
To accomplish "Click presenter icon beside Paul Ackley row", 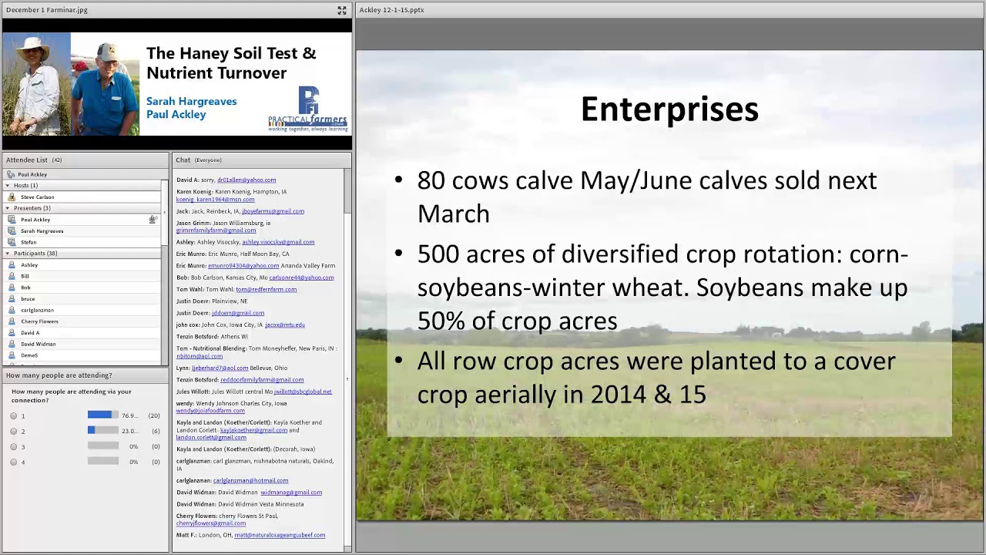I will 12,220.
